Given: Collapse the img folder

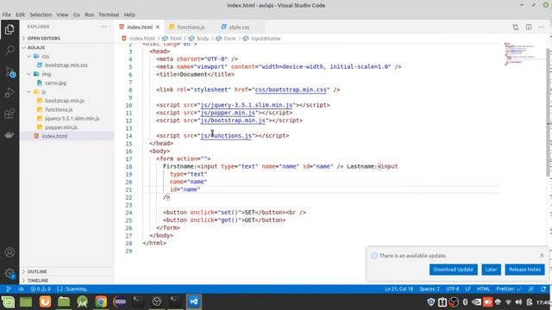Looking at the screenshot, I should 46,74.
